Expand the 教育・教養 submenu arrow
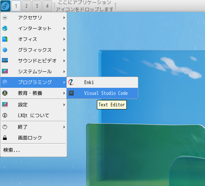This screenshot has height=186, width=205. tap(64, 93)
